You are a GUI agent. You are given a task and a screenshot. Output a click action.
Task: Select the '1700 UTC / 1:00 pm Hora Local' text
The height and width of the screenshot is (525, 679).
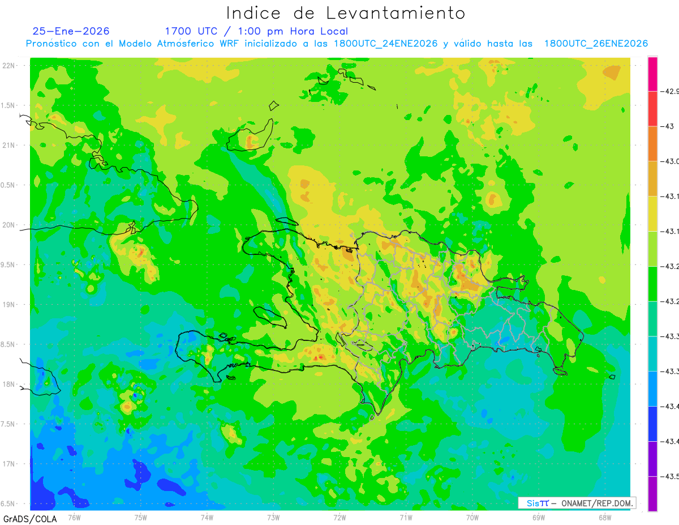(256, 31)
